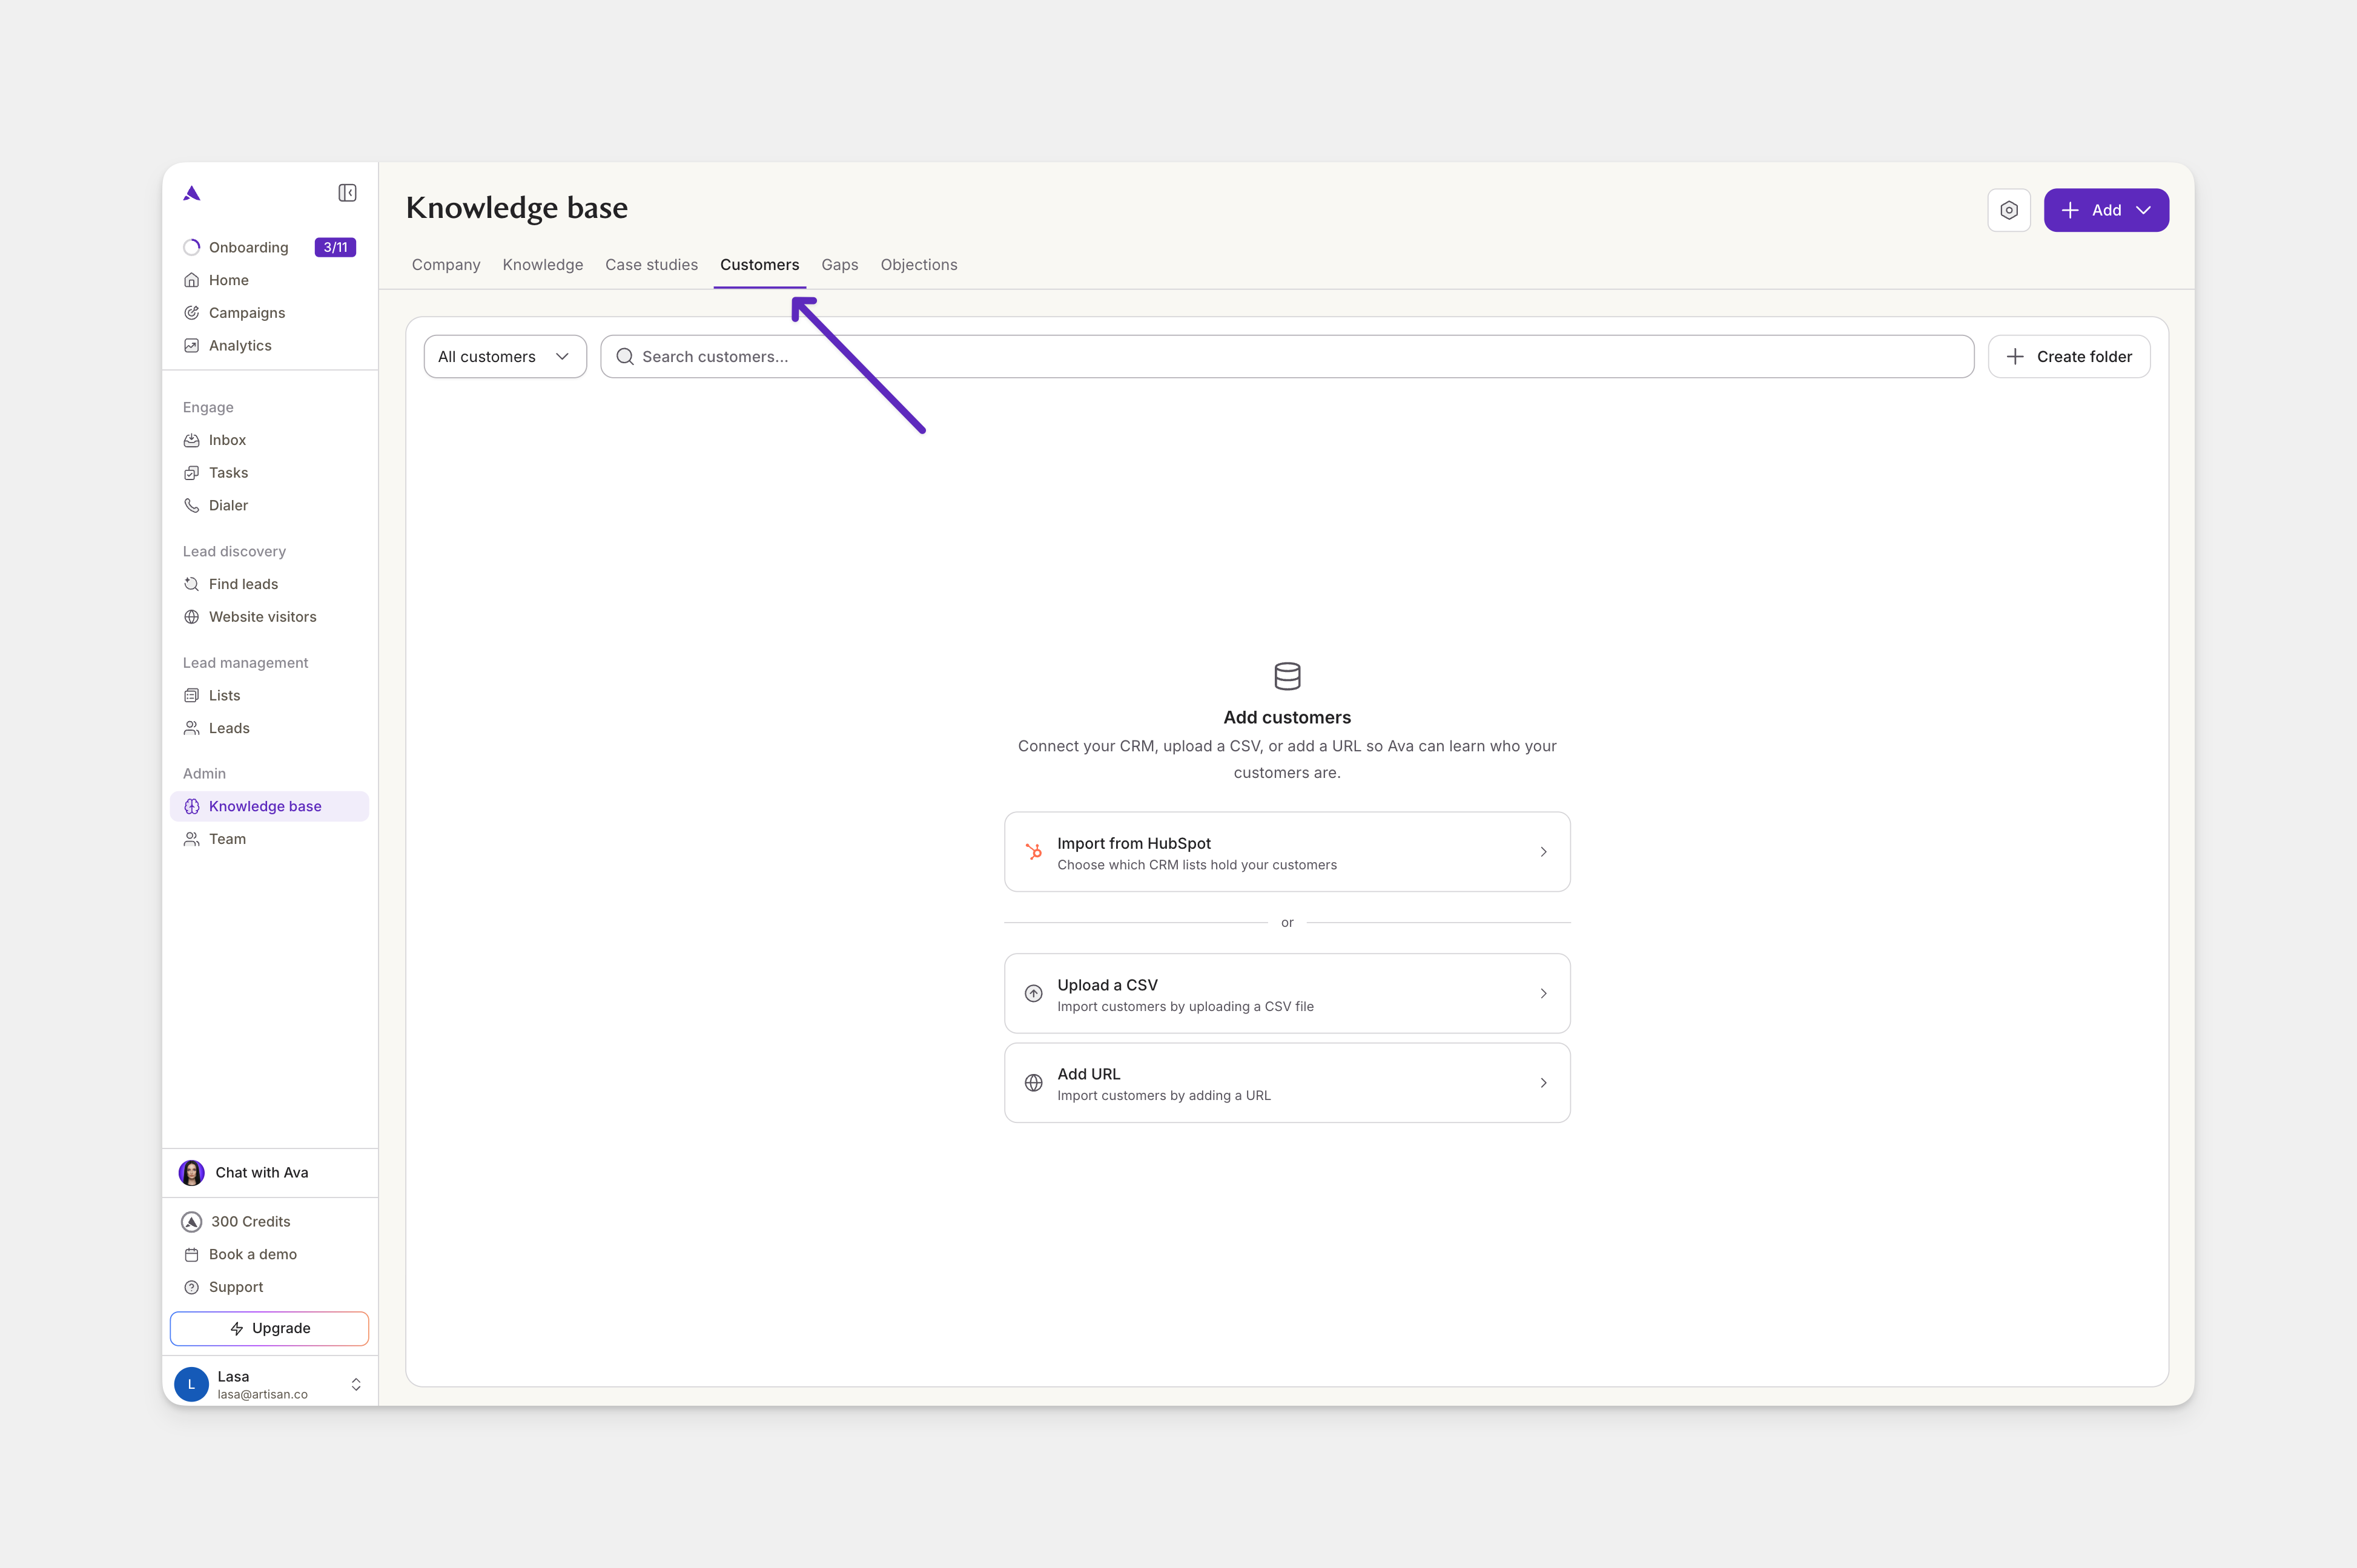The image size is (2357, 1568).
Task: Open Onboarding progress 3/11
Action: pos(269,247)
